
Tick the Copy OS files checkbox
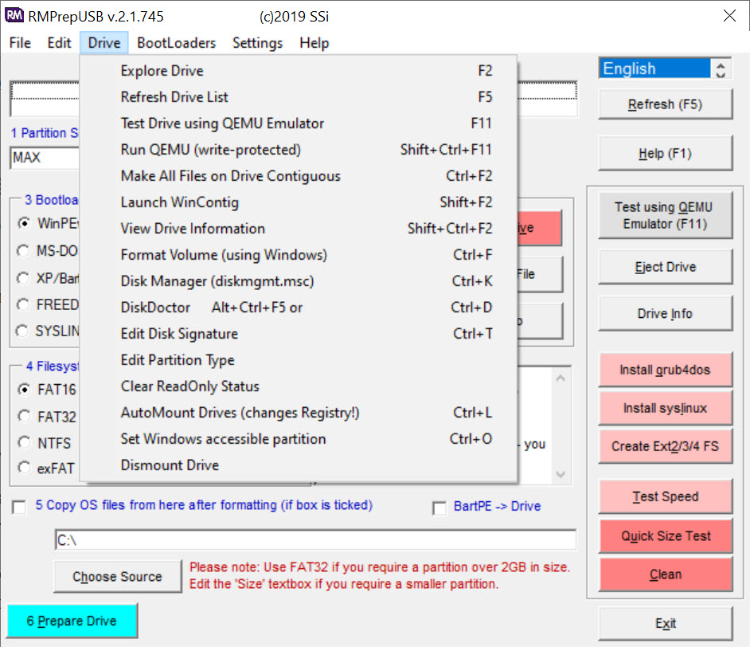pyautogui.click(x=19, y=507)
